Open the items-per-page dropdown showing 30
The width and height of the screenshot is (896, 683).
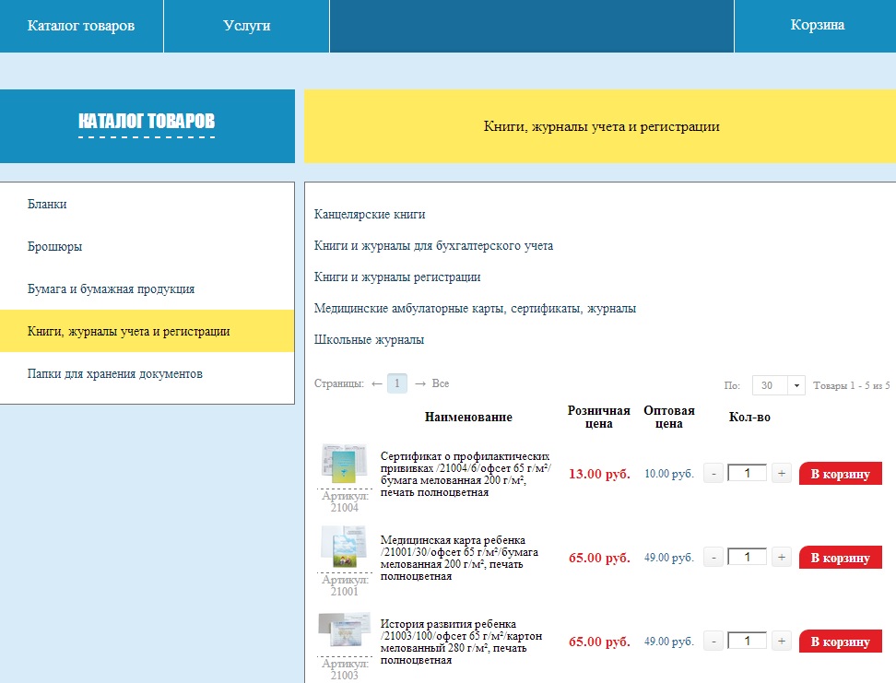[x=779, y=386]
